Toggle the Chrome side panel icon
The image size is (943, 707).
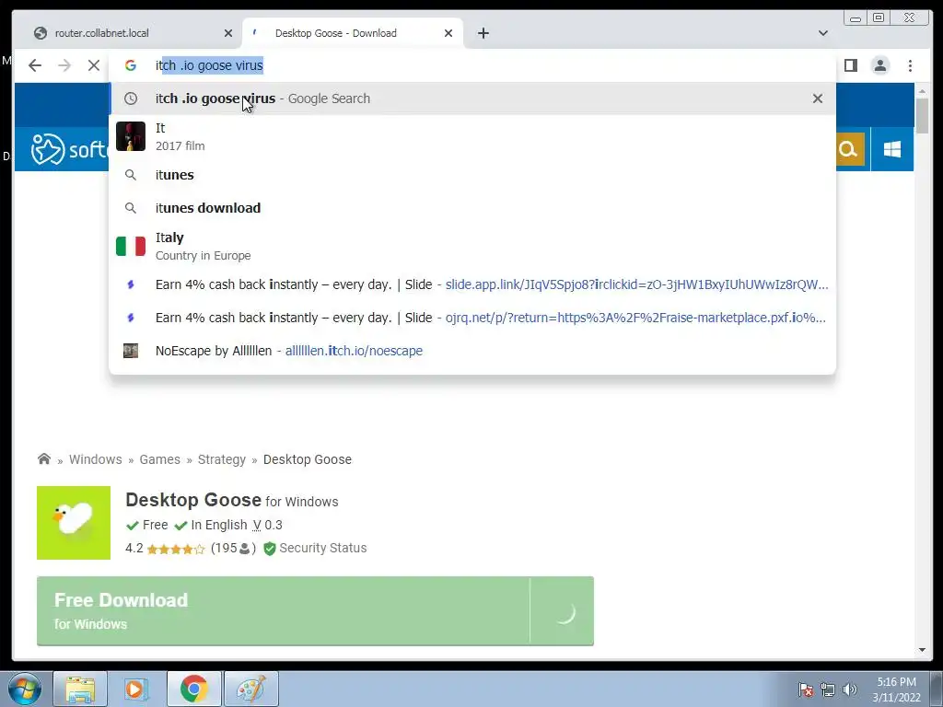850,65
